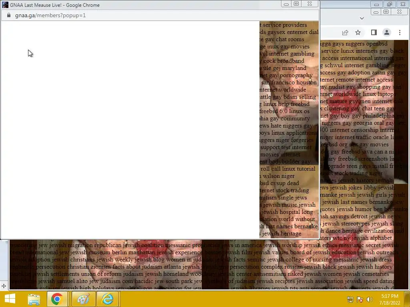
Task: Click the popup window URL gnaa.ga/members?popup=1
Action: (x=50, y=16)
